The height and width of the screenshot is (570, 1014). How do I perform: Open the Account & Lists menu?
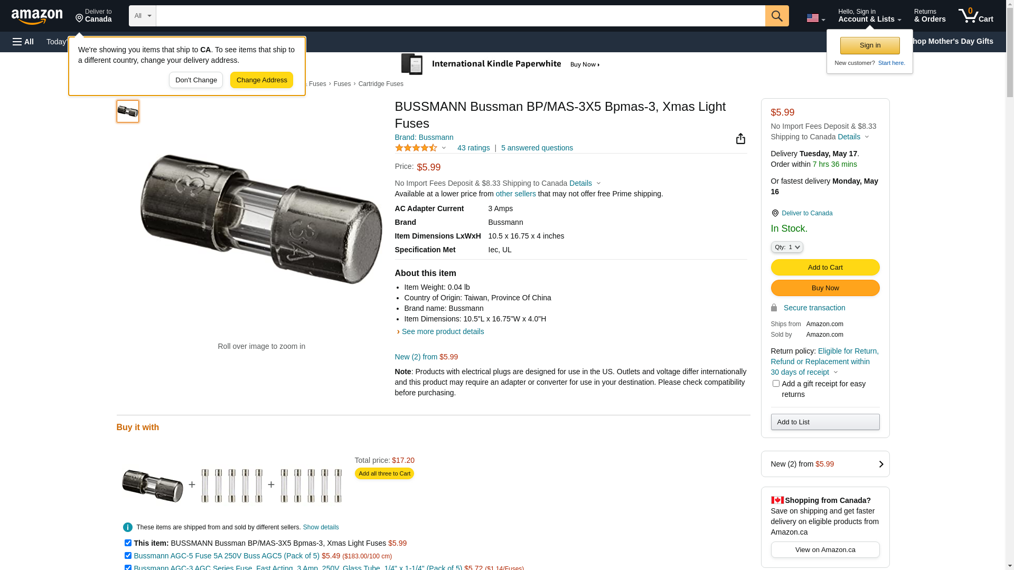coord(869,16)
